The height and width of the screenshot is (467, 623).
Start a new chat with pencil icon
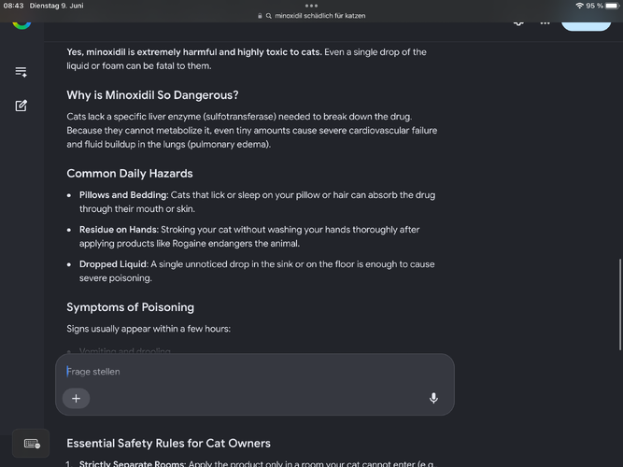tap(21, 106)
